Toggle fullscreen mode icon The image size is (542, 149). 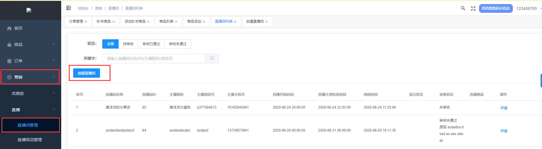tap(473, 8)
